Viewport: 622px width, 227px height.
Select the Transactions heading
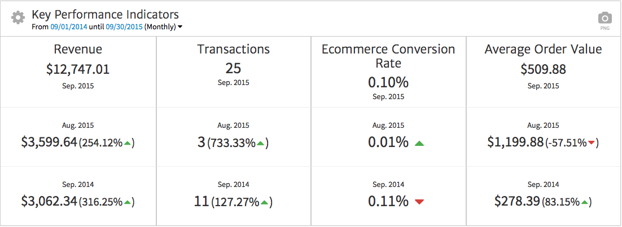tap(233, 49)
